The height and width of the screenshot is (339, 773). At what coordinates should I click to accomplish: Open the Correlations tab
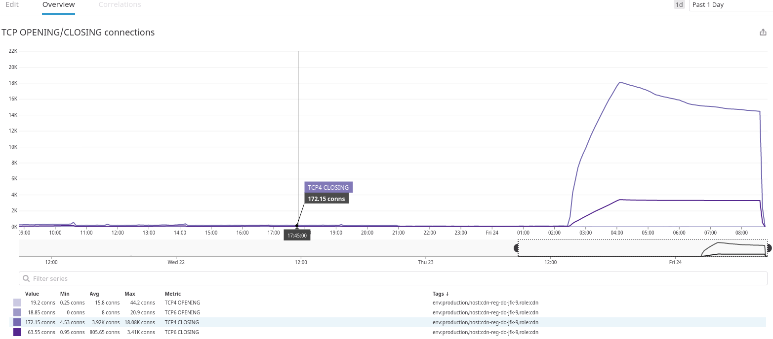coord(120,4)
